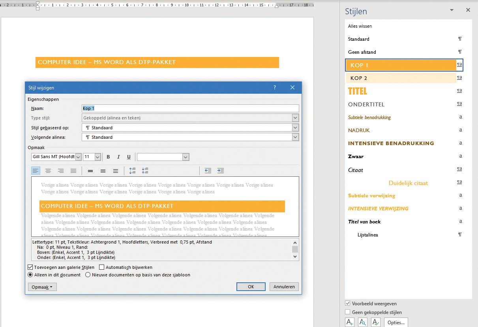Open the Volgende alinea dropdown

pyautogui.click(x=295, y=137)
